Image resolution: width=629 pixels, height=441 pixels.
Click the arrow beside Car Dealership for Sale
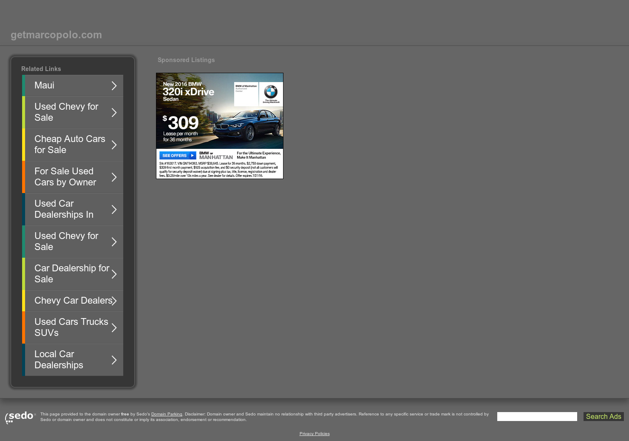(x=114, y=274)
